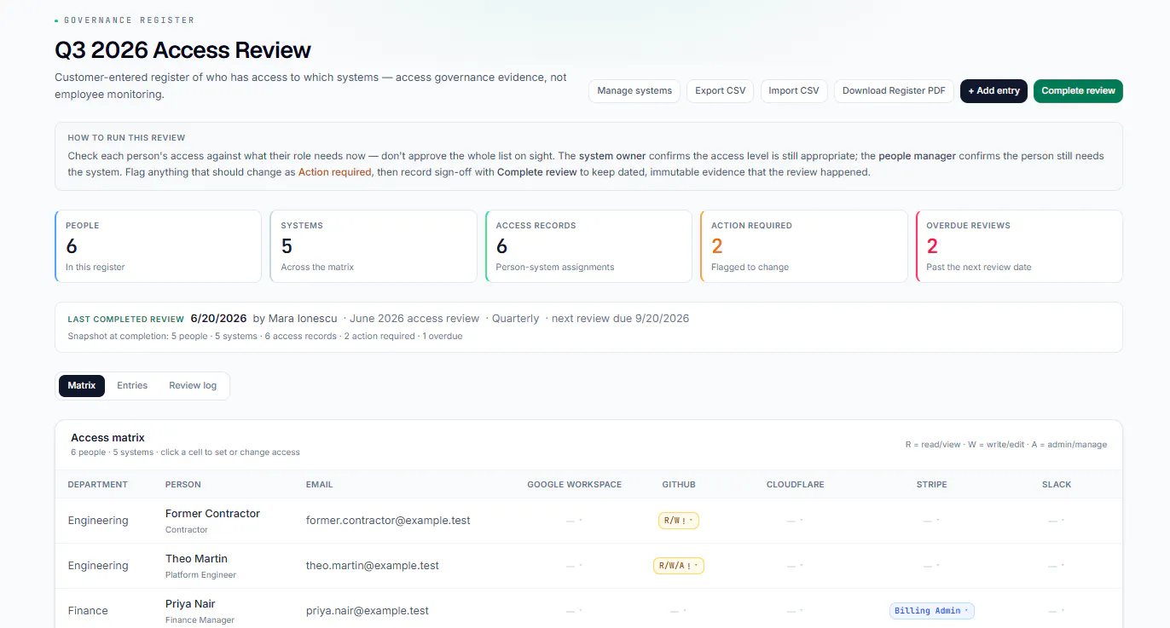Click the Email column header
Image resolution: width=1170 pixels, height=628 pixels.
319,484
